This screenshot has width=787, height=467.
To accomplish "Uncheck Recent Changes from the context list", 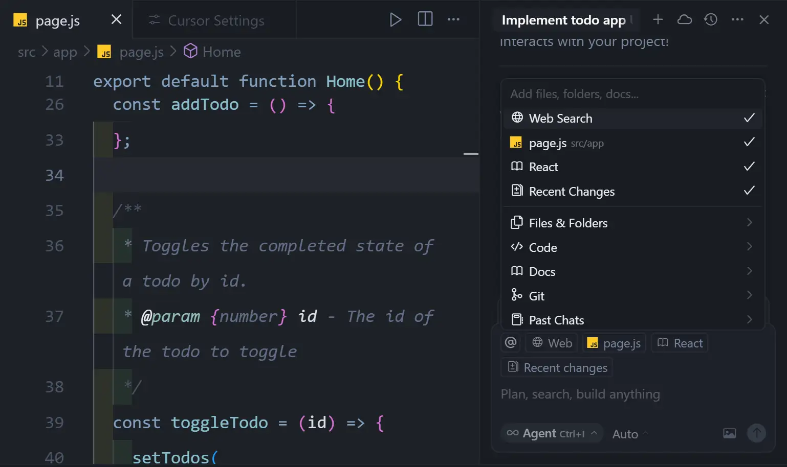I will point(749,191).
